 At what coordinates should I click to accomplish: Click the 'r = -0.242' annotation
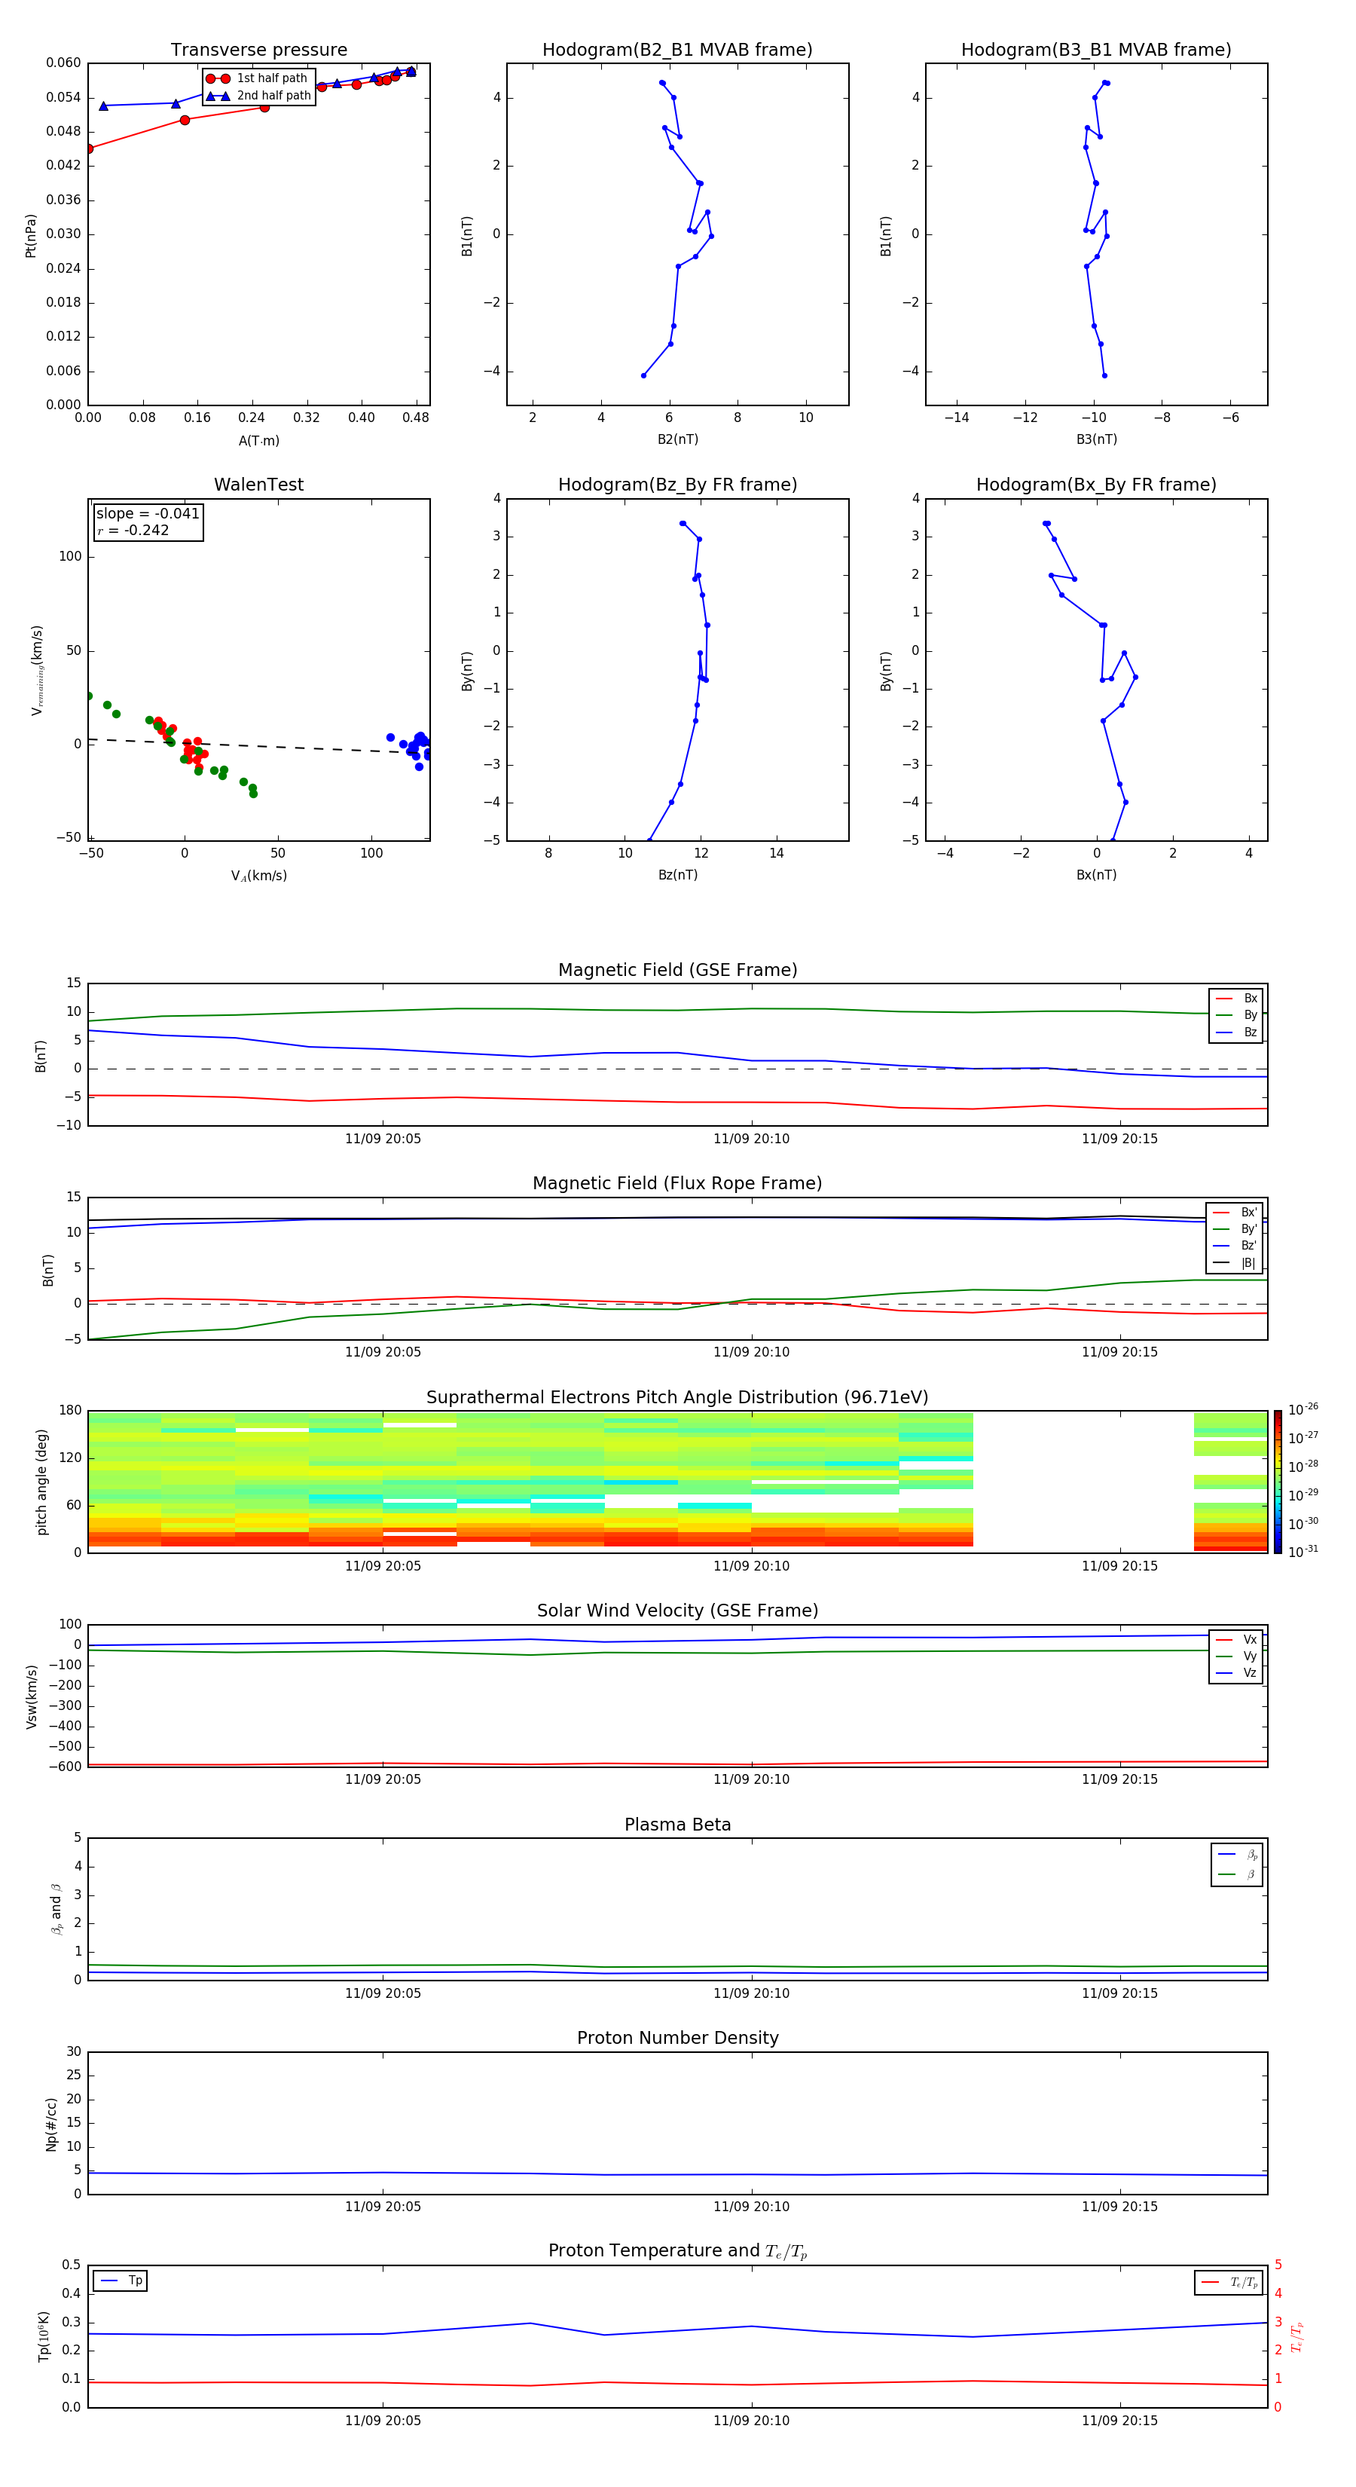pos(133,530)
